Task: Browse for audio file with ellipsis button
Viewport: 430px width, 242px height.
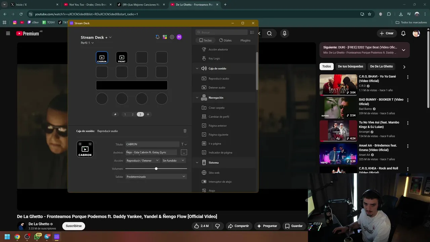Action: tap(184, 152)
